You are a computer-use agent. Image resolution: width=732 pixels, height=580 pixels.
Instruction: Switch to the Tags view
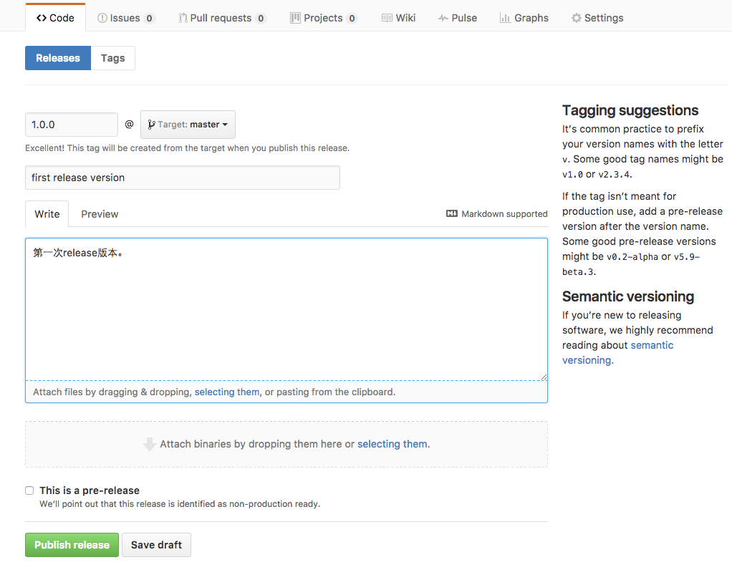112,58
